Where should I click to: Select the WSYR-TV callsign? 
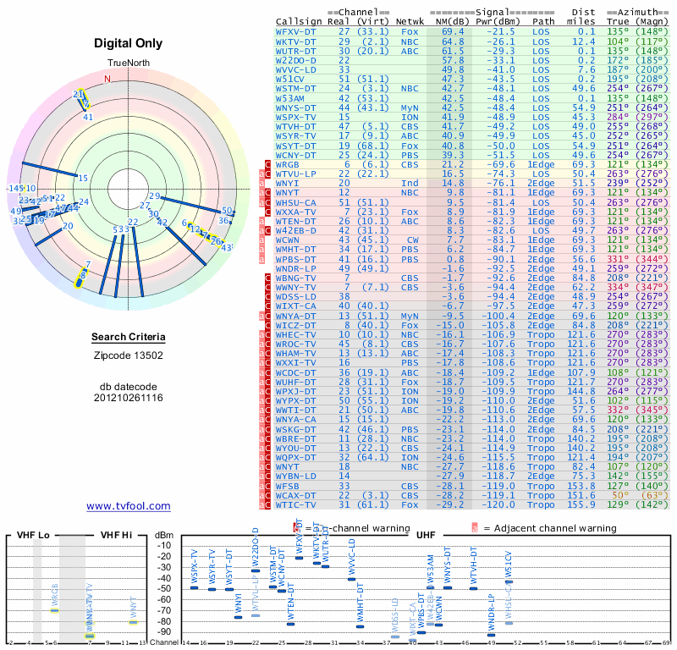click(x=295, y=136)
